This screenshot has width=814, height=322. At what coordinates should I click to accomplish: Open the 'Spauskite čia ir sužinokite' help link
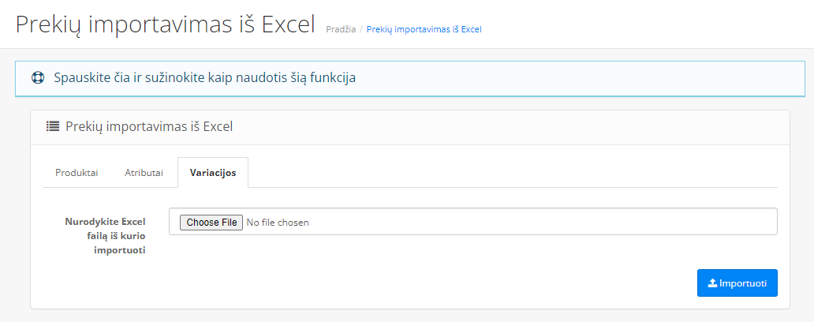(204, 78)
